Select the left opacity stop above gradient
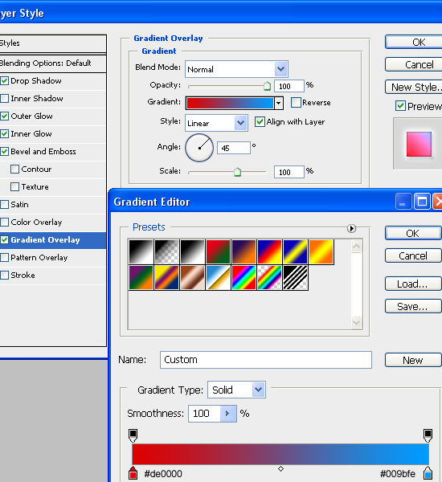The width and height of the screenshot is (442, 482). (x=133, y=435)
